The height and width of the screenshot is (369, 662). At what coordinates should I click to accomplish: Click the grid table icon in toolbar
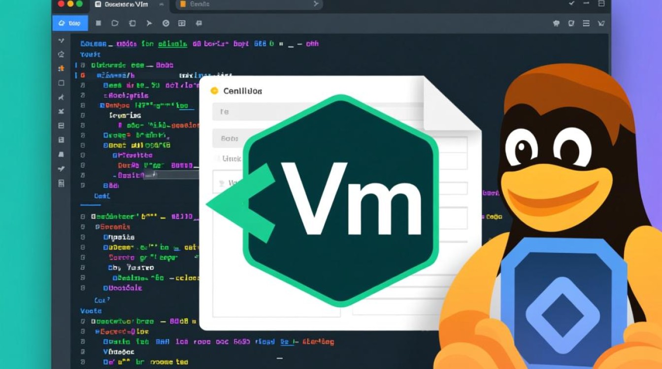(x=182, y=23)
